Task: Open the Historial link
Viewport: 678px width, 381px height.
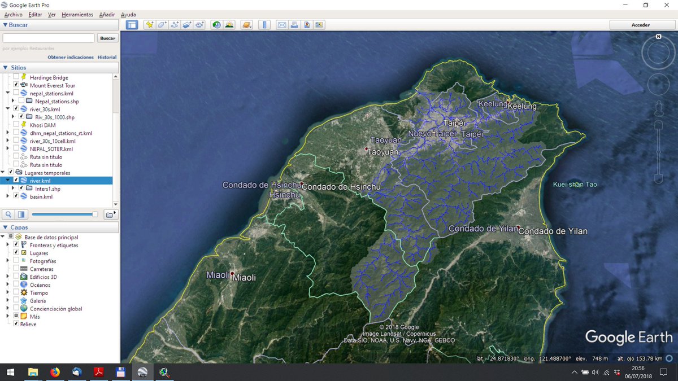Action: coord(107,57)
